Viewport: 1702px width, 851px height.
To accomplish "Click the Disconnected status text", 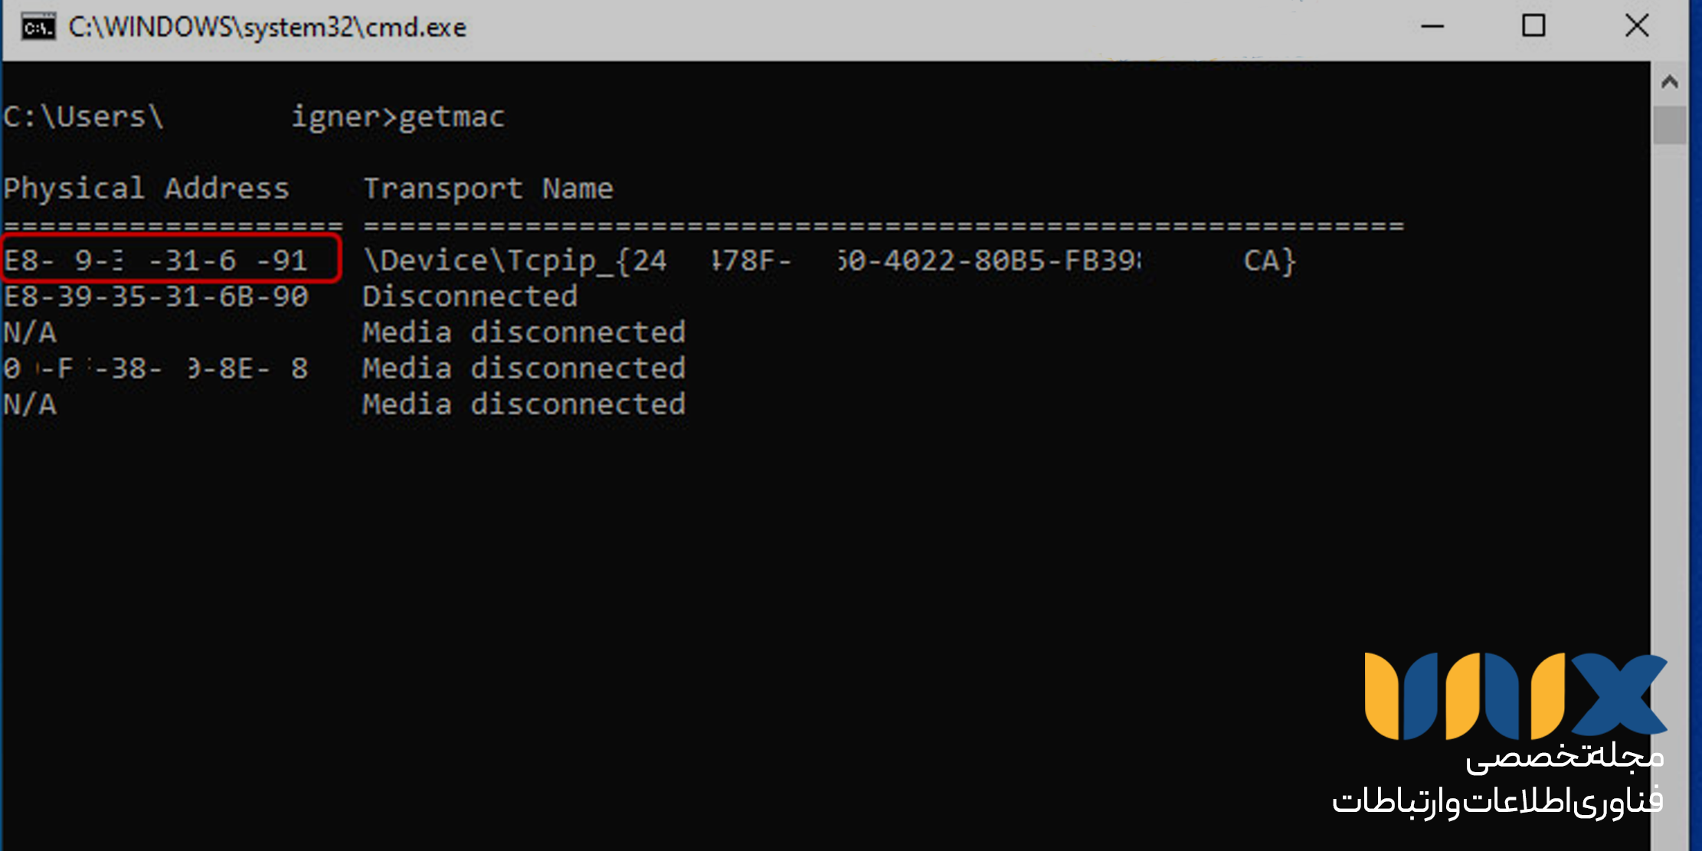I will [x=470, y=296].
